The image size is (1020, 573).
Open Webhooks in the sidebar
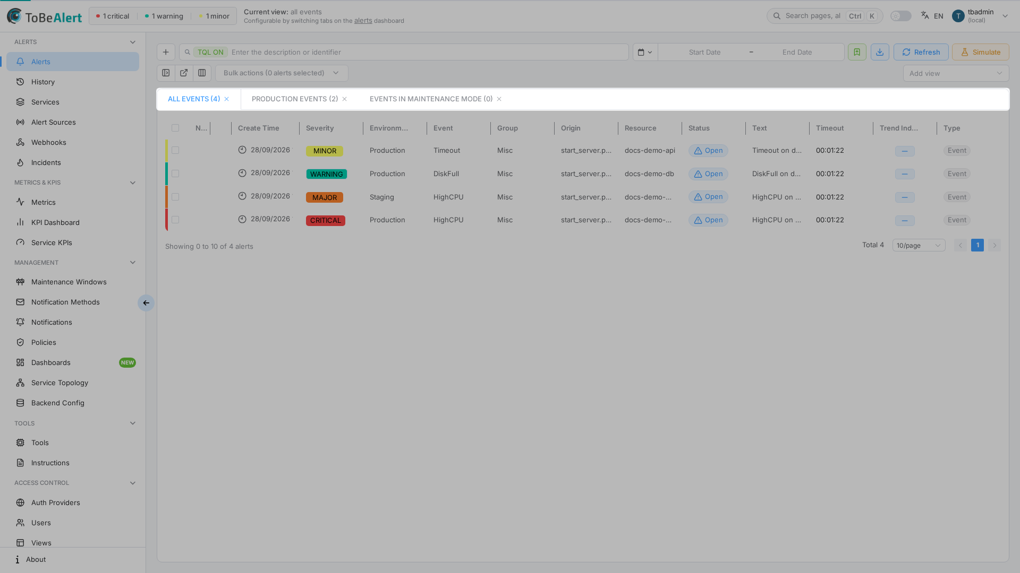(73, 142)
